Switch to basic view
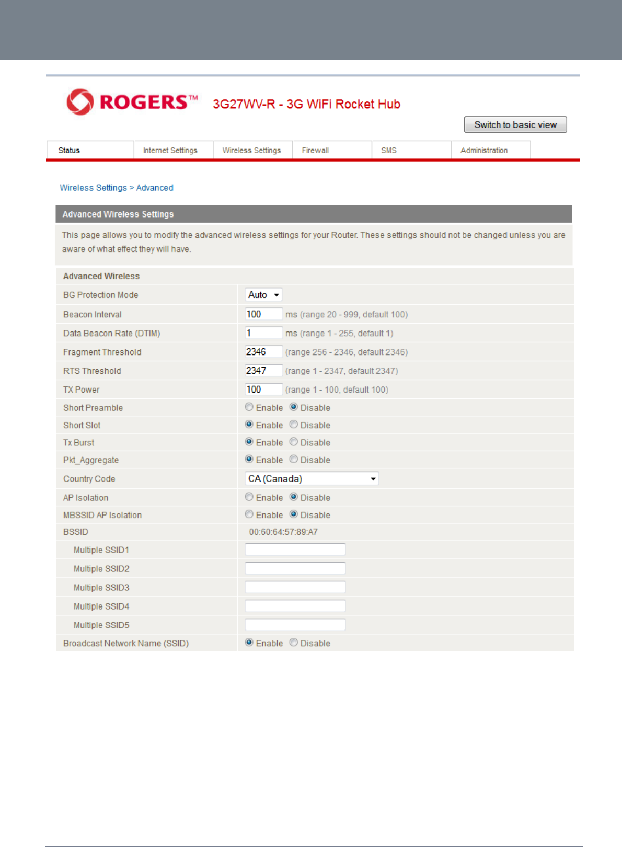The width and height of the screenshot is (622, 847). point(515,124)
